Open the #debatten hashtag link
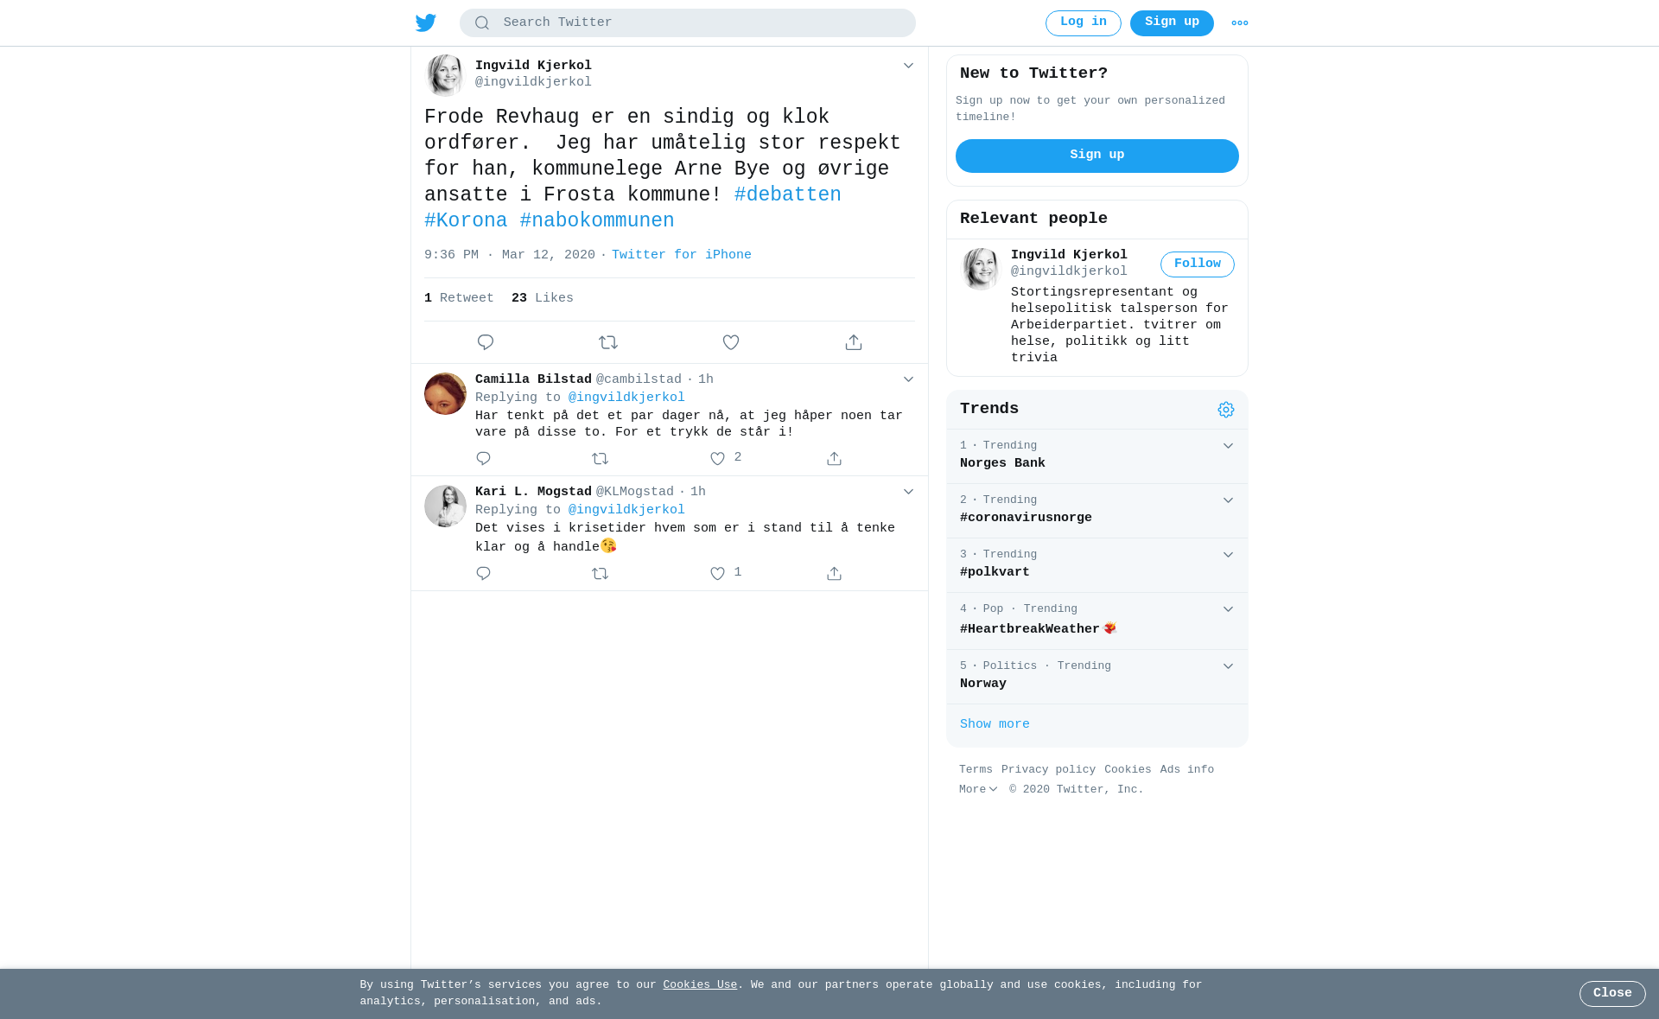 (788, 195)
